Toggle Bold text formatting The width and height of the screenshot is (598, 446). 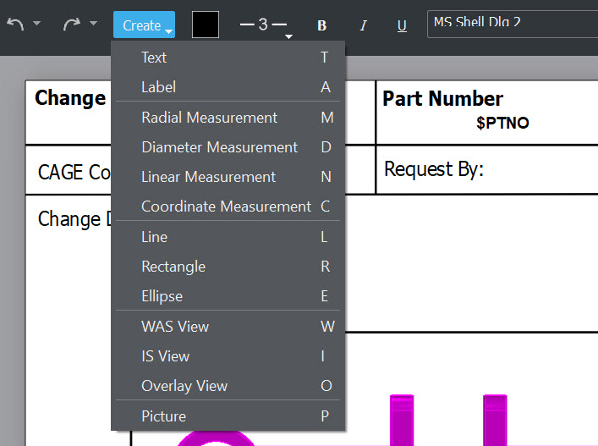321,25
